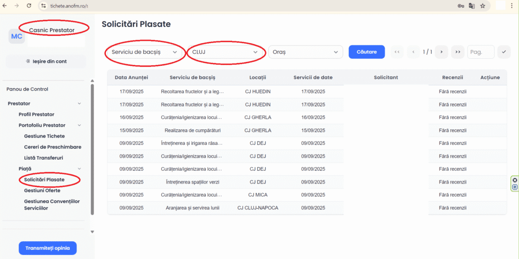Click Ieșire din cont logout button
This screenshot has height=259, width=519.
point(46,61)
